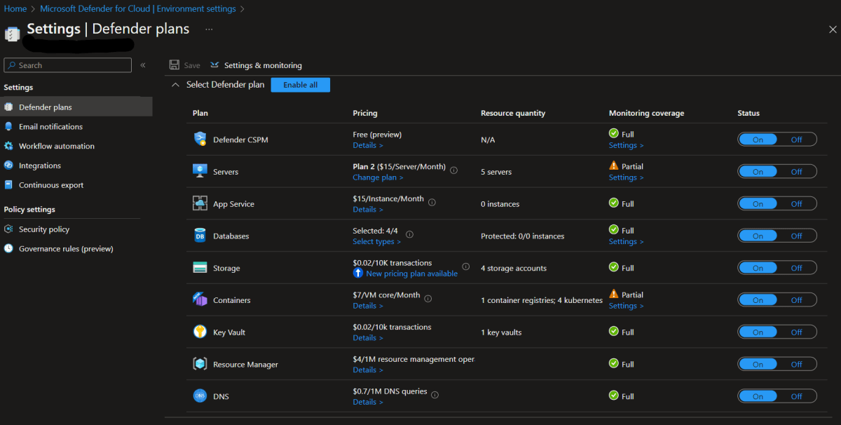The image size is (841, 425).
Task: Click the Save toolbar button
Action: tap(185, 65)
